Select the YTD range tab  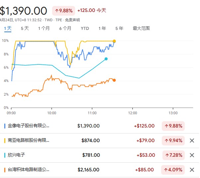tap(85, 29)
